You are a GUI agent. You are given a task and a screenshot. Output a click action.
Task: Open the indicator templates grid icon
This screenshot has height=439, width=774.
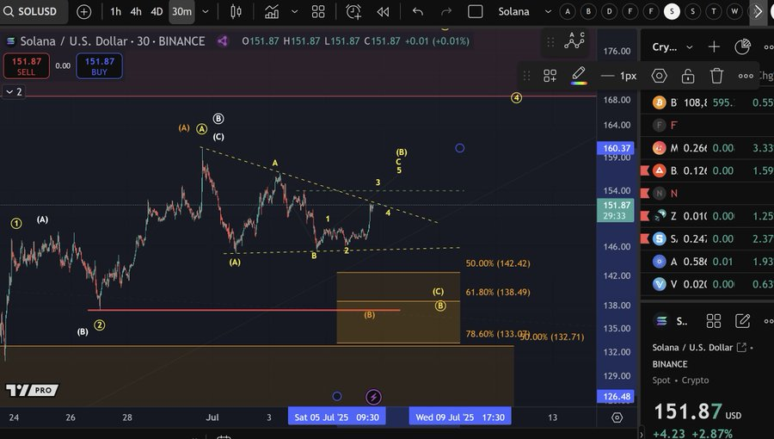[x=318, y=11]
